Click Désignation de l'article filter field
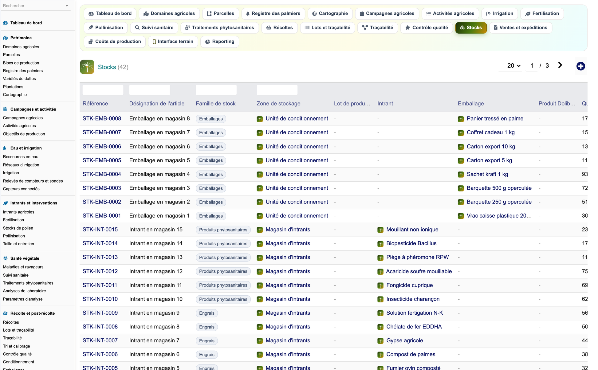This screenshot has height=370, width=598. pos(150,90)
